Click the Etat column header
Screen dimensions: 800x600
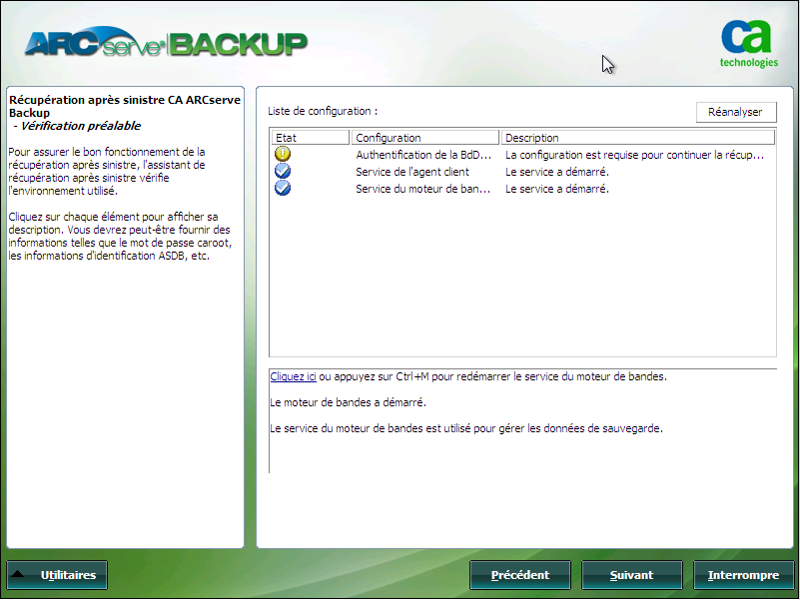click(308, 137)
